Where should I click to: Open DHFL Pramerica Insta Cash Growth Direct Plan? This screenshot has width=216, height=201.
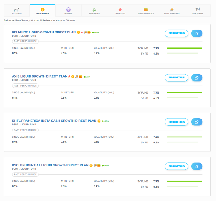(54, 121)
